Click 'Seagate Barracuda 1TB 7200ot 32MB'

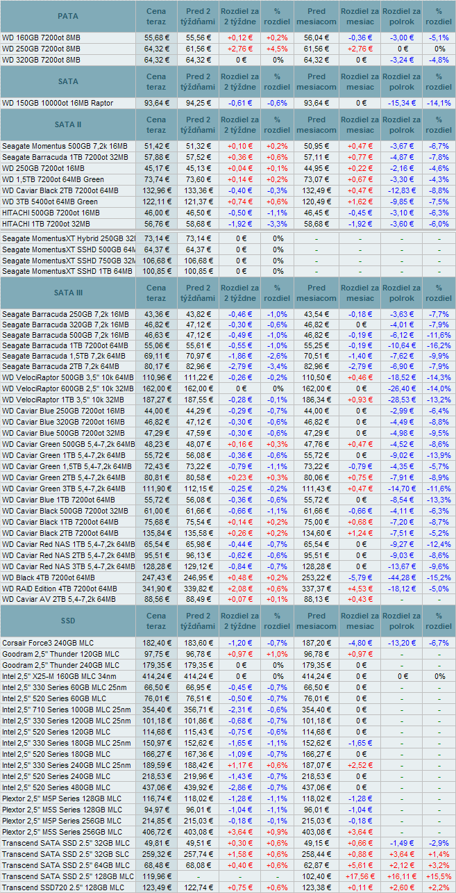coord(65,157)
